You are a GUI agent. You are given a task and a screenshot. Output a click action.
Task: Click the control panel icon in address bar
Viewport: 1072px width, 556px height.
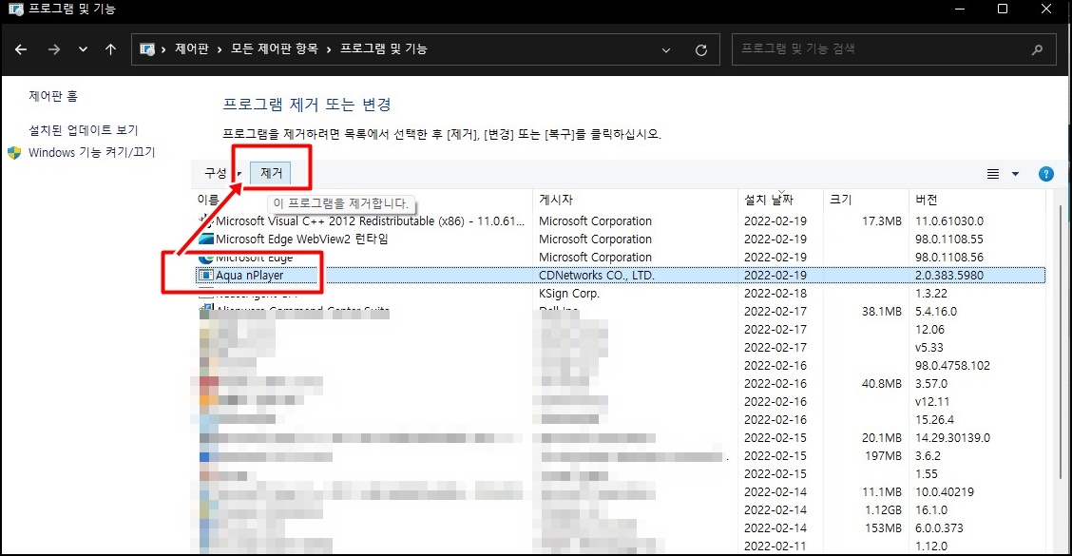(x=147, y=49)
